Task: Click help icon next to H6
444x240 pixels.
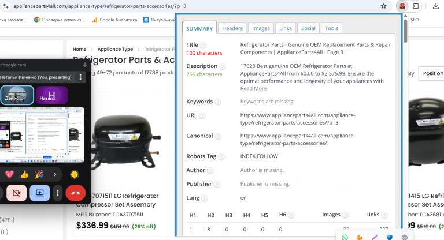Action: click(291, 215)
